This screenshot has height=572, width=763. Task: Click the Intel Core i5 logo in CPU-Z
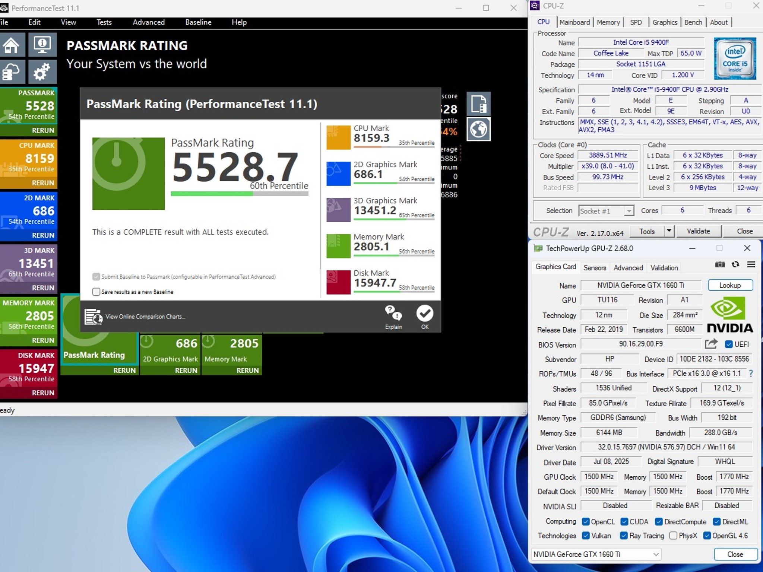pos(735,58)
